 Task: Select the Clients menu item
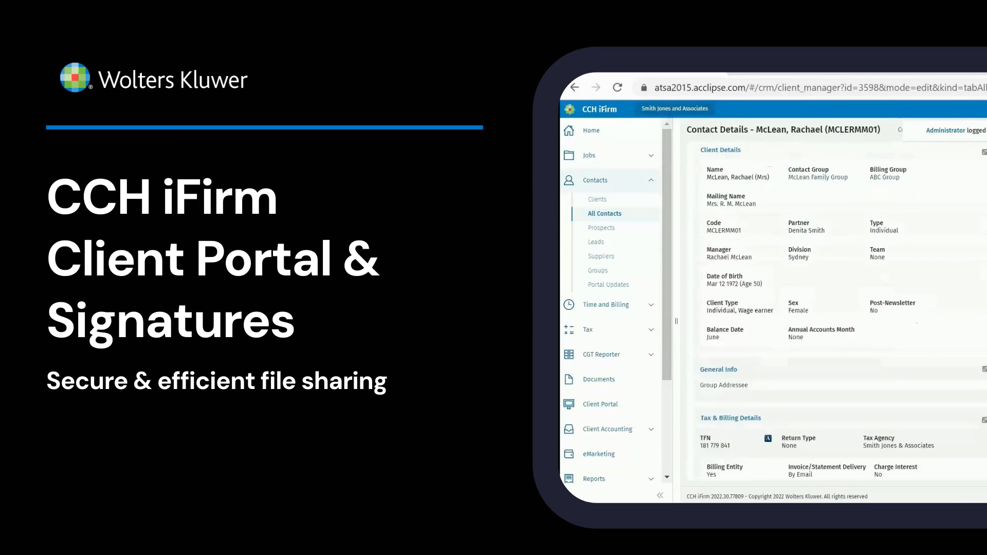point(596,199)
